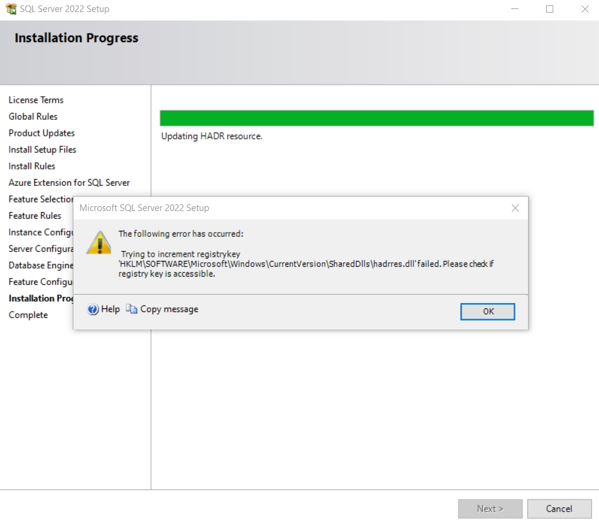Minimize the SQL Server 2022 Setup window
This screenshot has width=599, height=523.
tap(515, 9)
